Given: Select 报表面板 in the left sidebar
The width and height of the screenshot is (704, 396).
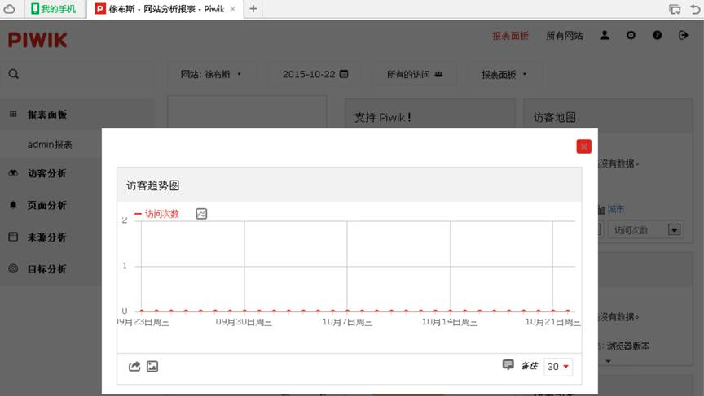Looking at the screenshot, I should (47, 115).
